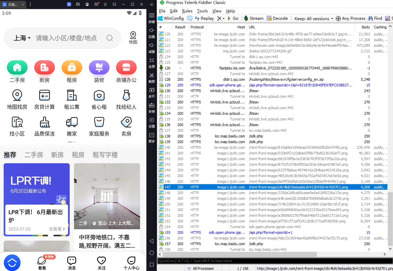The width and height of the screenshot is (393, 271).
Task: Switch to the 租写字楼 tab
Action: pos(105,155)
